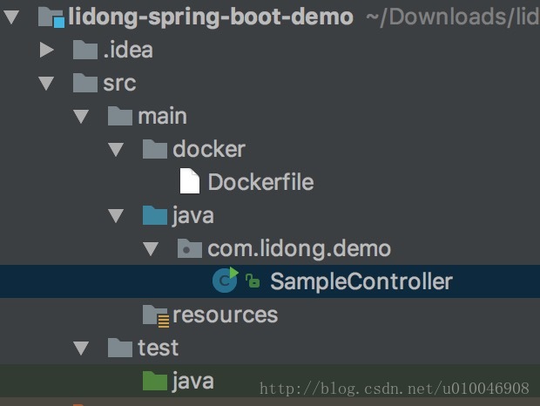Click the .idea folder icon
The width and height of the screenshot is (540, 406).
(84, 50)
